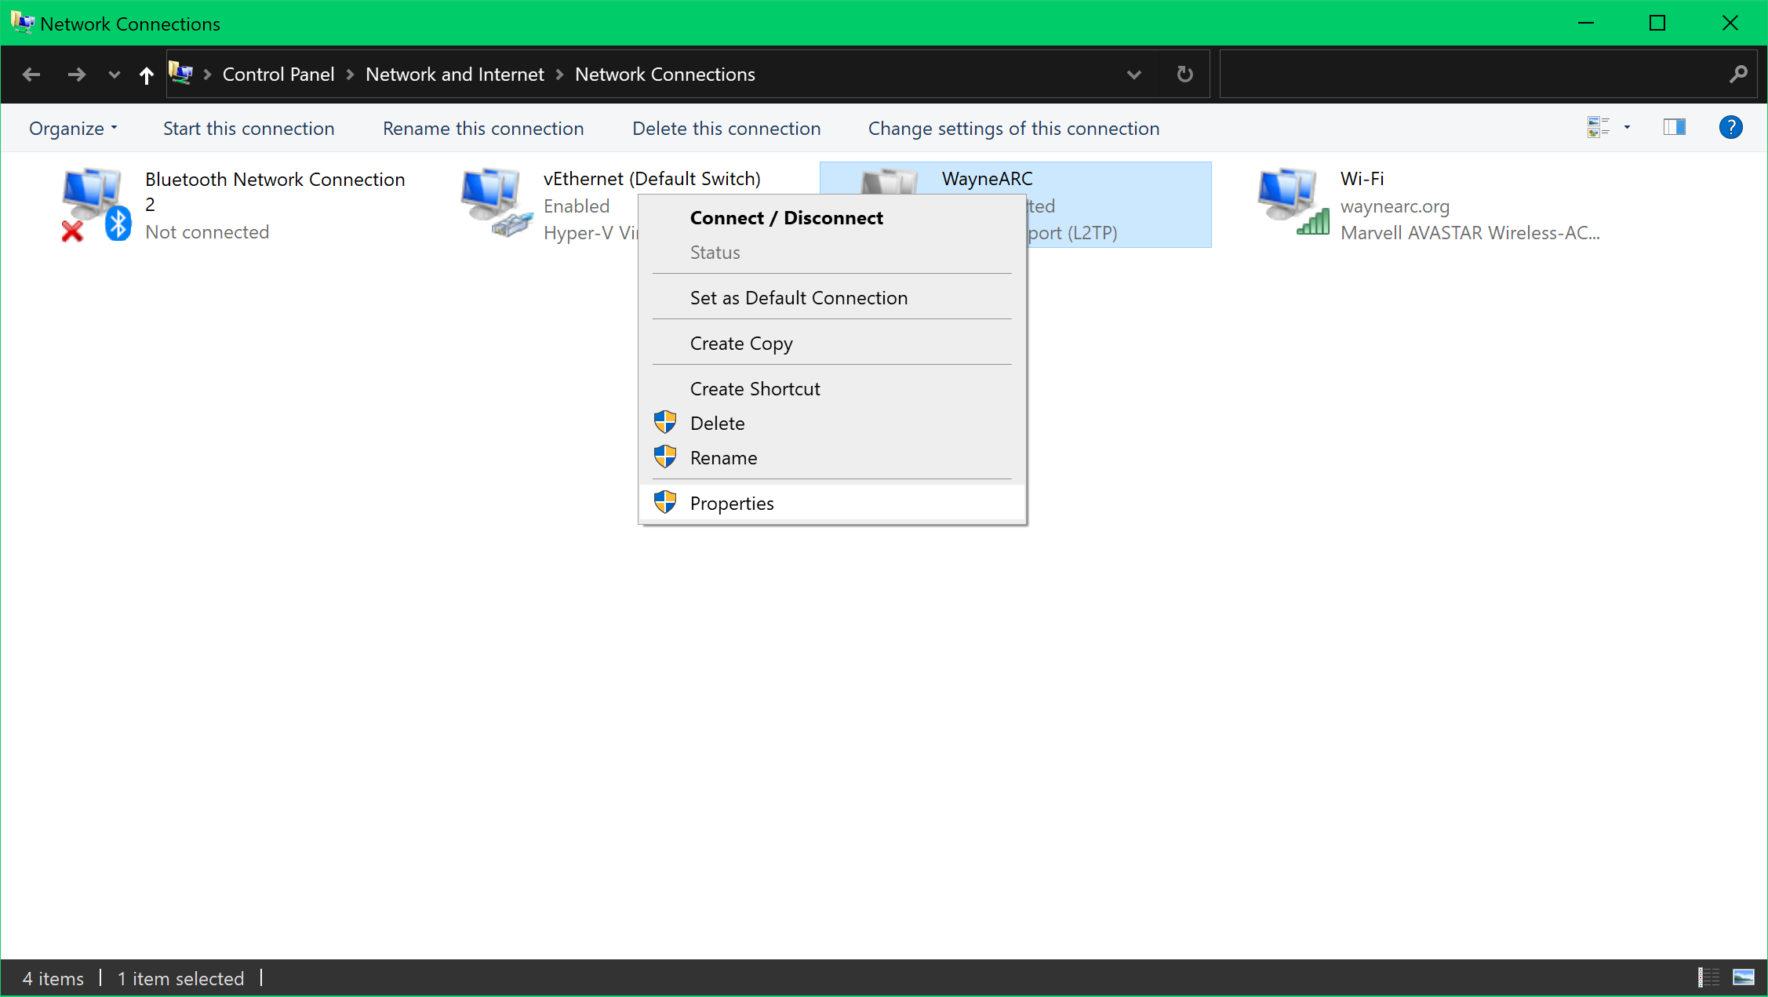Expand the address bar history dropdown

tap(1133, 75)
